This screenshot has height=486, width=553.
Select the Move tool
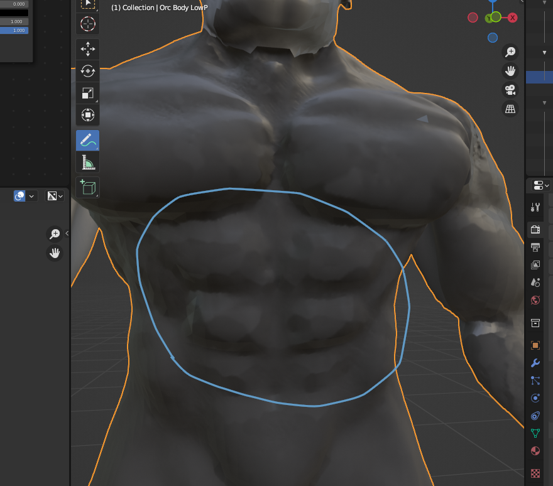87,49
